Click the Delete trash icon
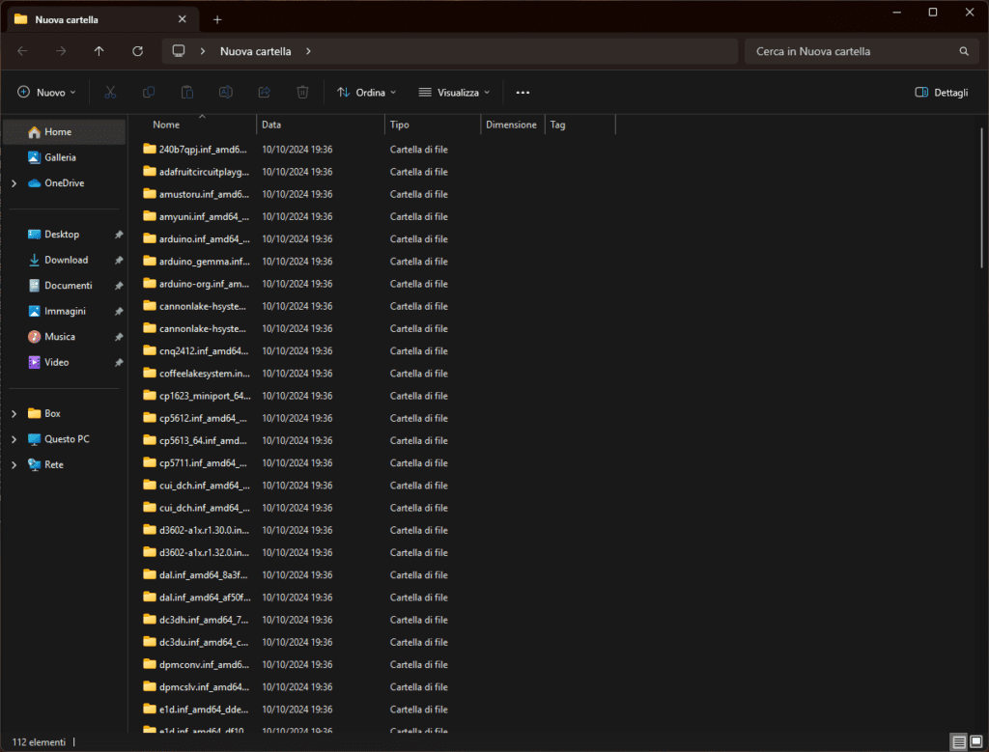Image resolution: width=989 pixels, height=752 pixels. tap(302, 92)
